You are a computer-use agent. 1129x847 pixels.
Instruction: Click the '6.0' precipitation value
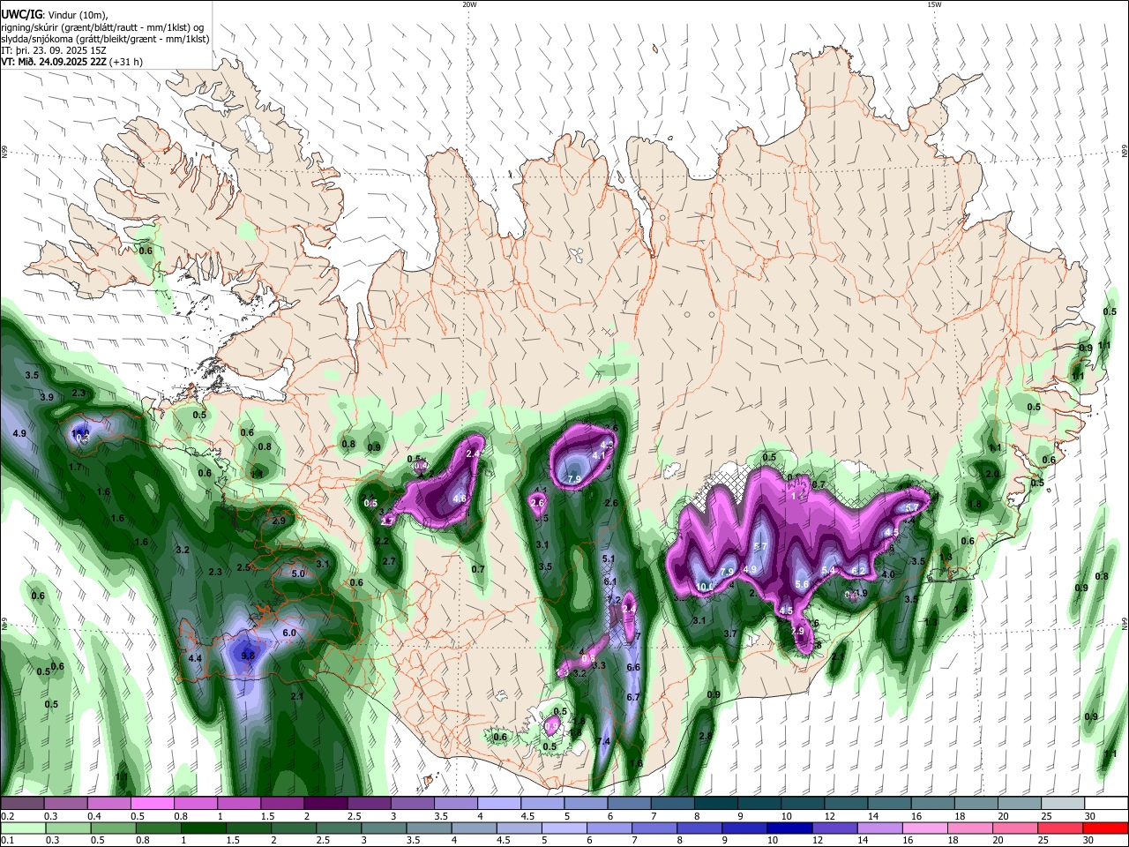click(x=289, y=633)
